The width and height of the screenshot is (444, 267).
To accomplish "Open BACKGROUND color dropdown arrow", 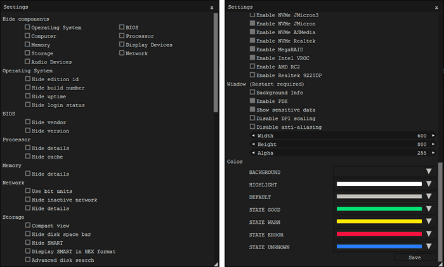I will tap(429, 171).
